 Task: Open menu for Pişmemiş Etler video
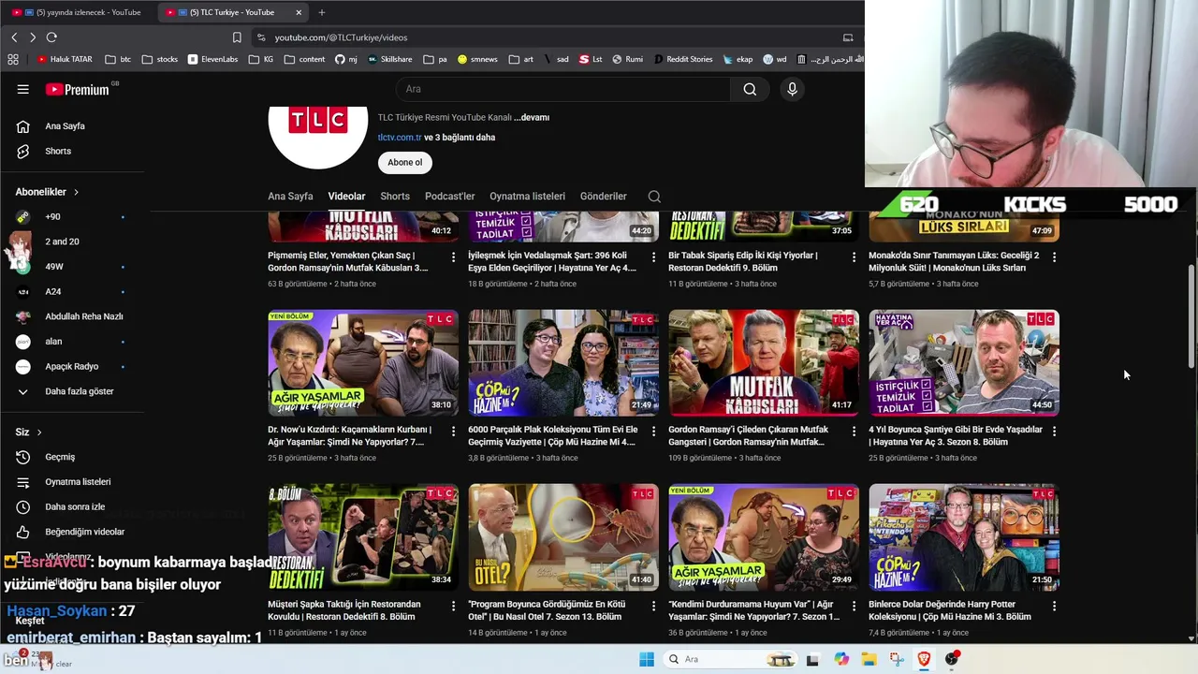click(x=454, y=256)
